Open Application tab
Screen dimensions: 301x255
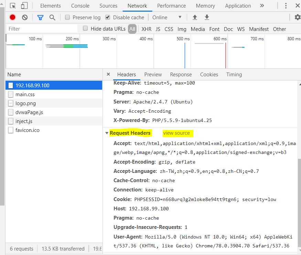pos(238,6)
